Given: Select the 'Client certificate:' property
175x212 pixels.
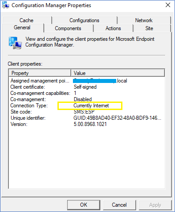Looking at the screenshot, I should pos(28,87).
